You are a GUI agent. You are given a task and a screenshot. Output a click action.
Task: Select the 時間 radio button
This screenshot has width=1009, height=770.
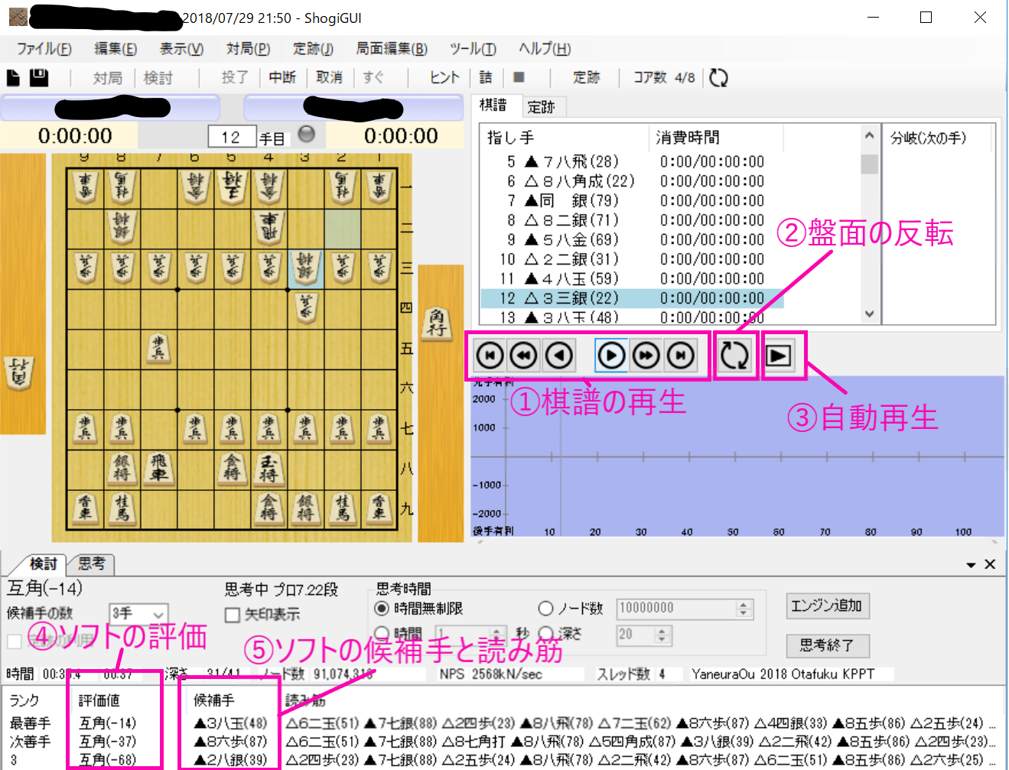click(x=381, y=633)
